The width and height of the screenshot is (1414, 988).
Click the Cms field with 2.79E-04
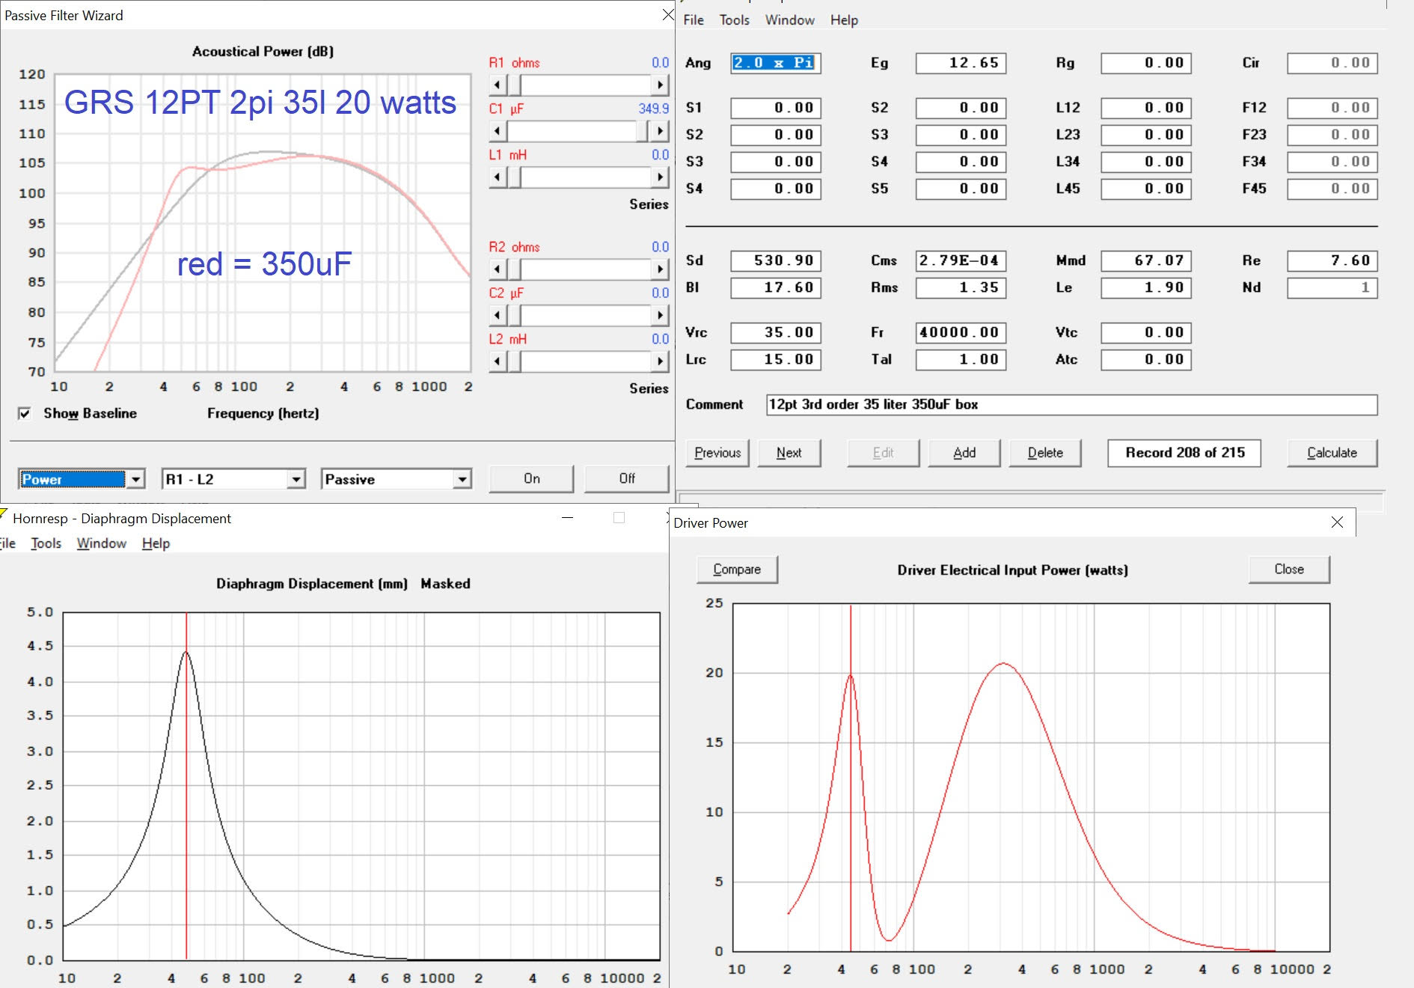[x=961, y=260]
